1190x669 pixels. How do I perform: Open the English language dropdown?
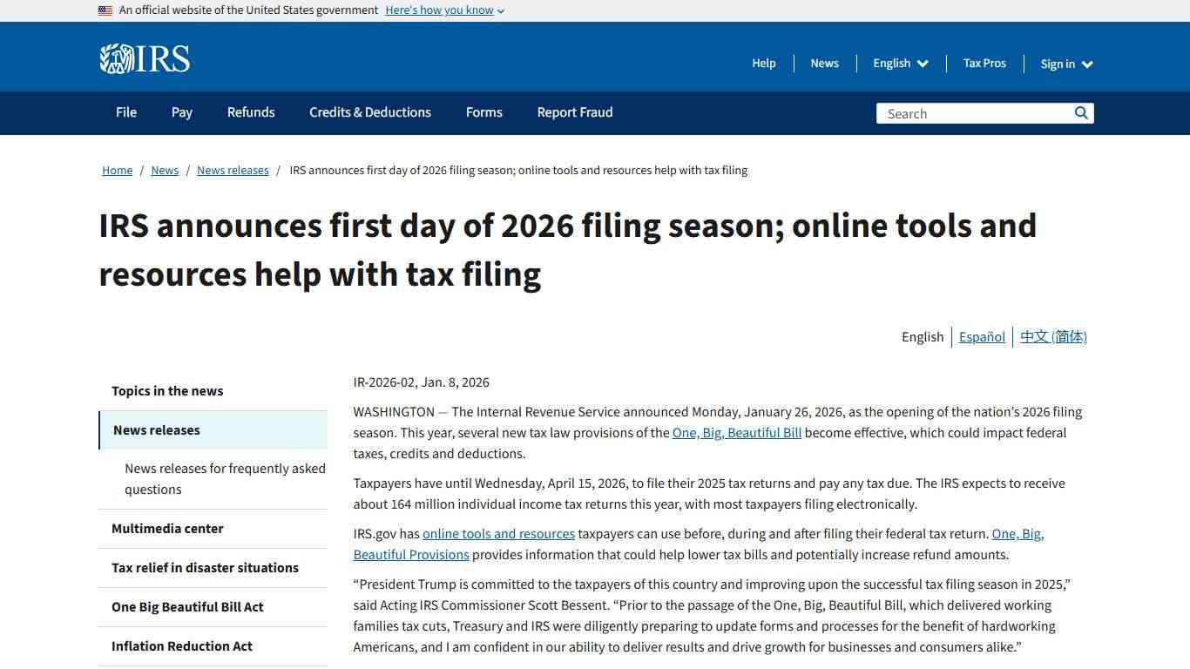(899, 63)
